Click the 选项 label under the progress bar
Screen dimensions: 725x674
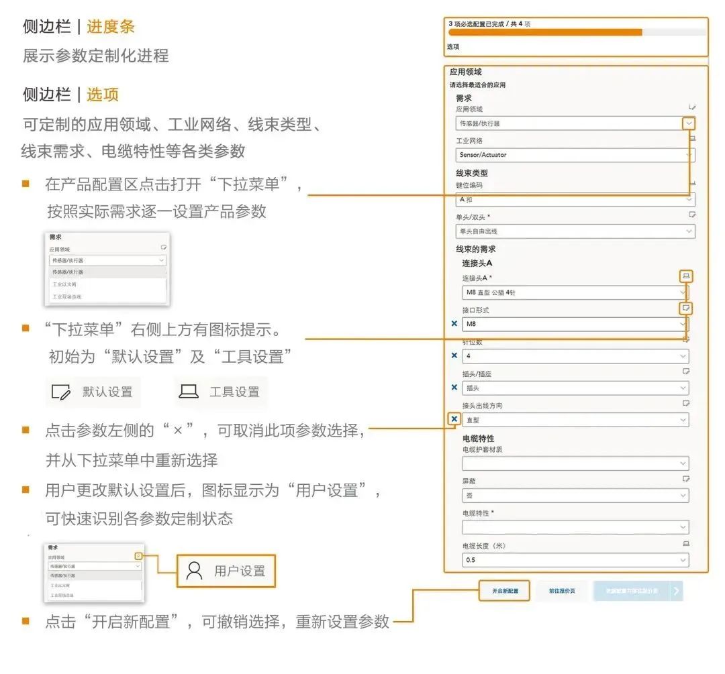[x=453, y=47]
